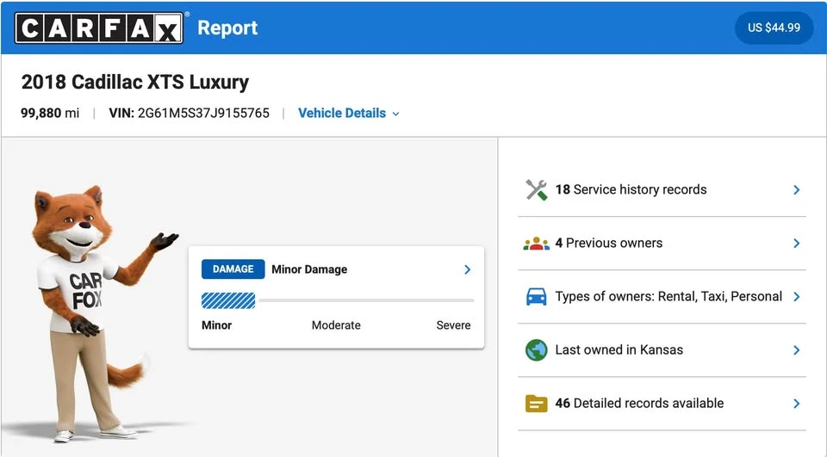Image resolution: width=827 pixels, height=457 pixels.
Task: Click the Minor severity label
Action: click(217, 325)
